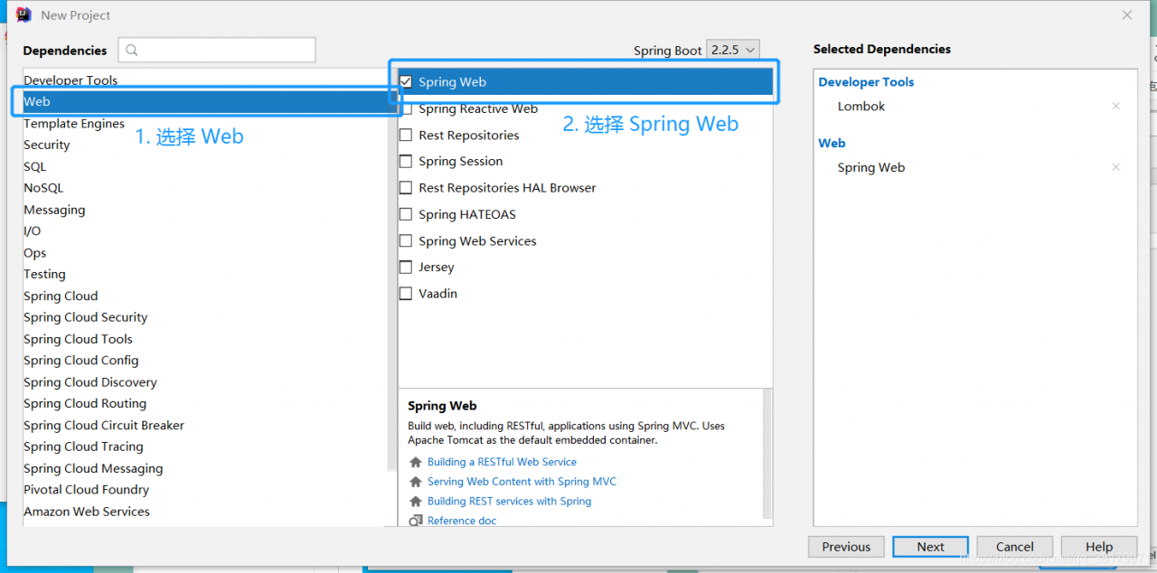Select the SQL category
Viewport: 1157px width, 573px height.
(x=35, y=166)
